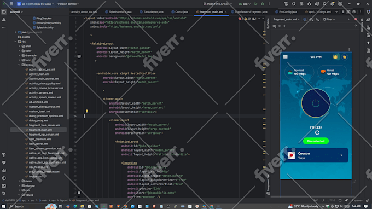Open Search Everywhere magnifier in top toolbar
This screenshot has width=372, height=209.
[x=324, y=4]
